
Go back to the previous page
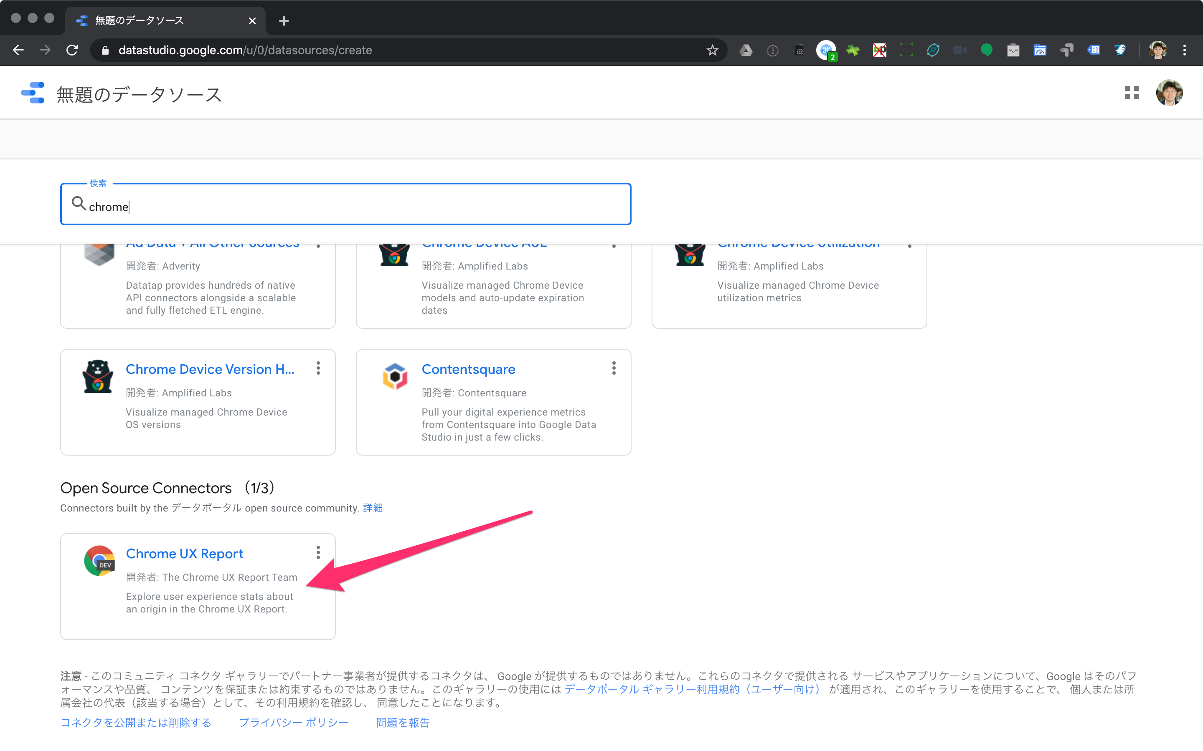(18, 50)
